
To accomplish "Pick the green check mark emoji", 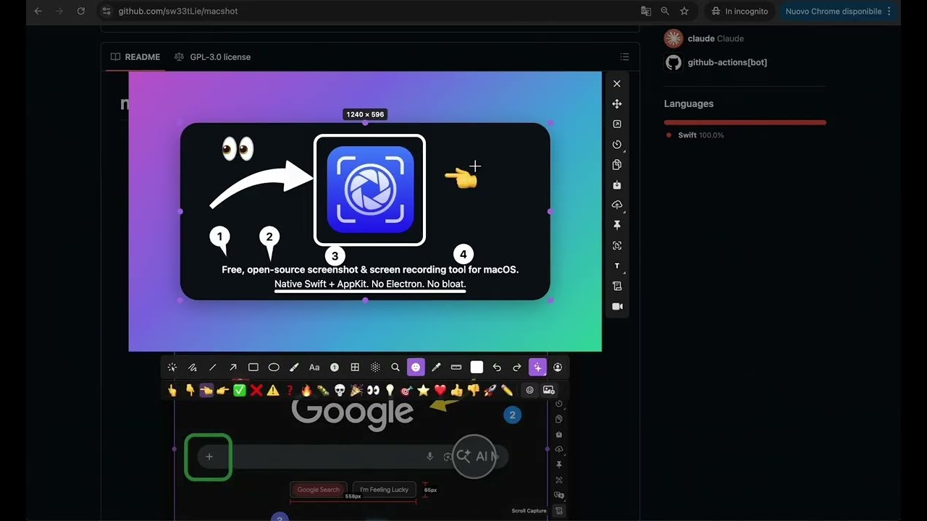I will (240, 390).
